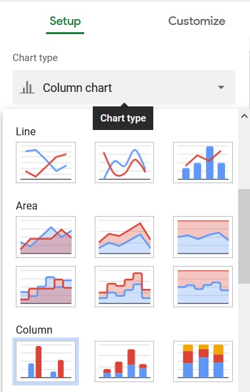This screenshot has width=250, height=392.
Task: Click the chart list scrollbar thumb
Action: tap(244, 236)
